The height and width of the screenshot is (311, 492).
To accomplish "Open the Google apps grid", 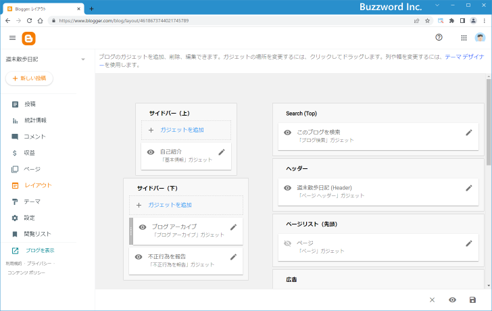I will (x=464, y=38).
